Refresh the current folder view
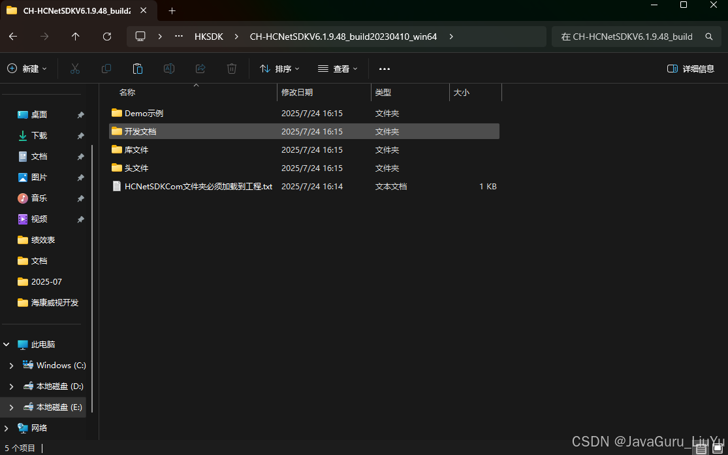Image resolution: width=728 pixels, height=455 pixels. [107, 36]
